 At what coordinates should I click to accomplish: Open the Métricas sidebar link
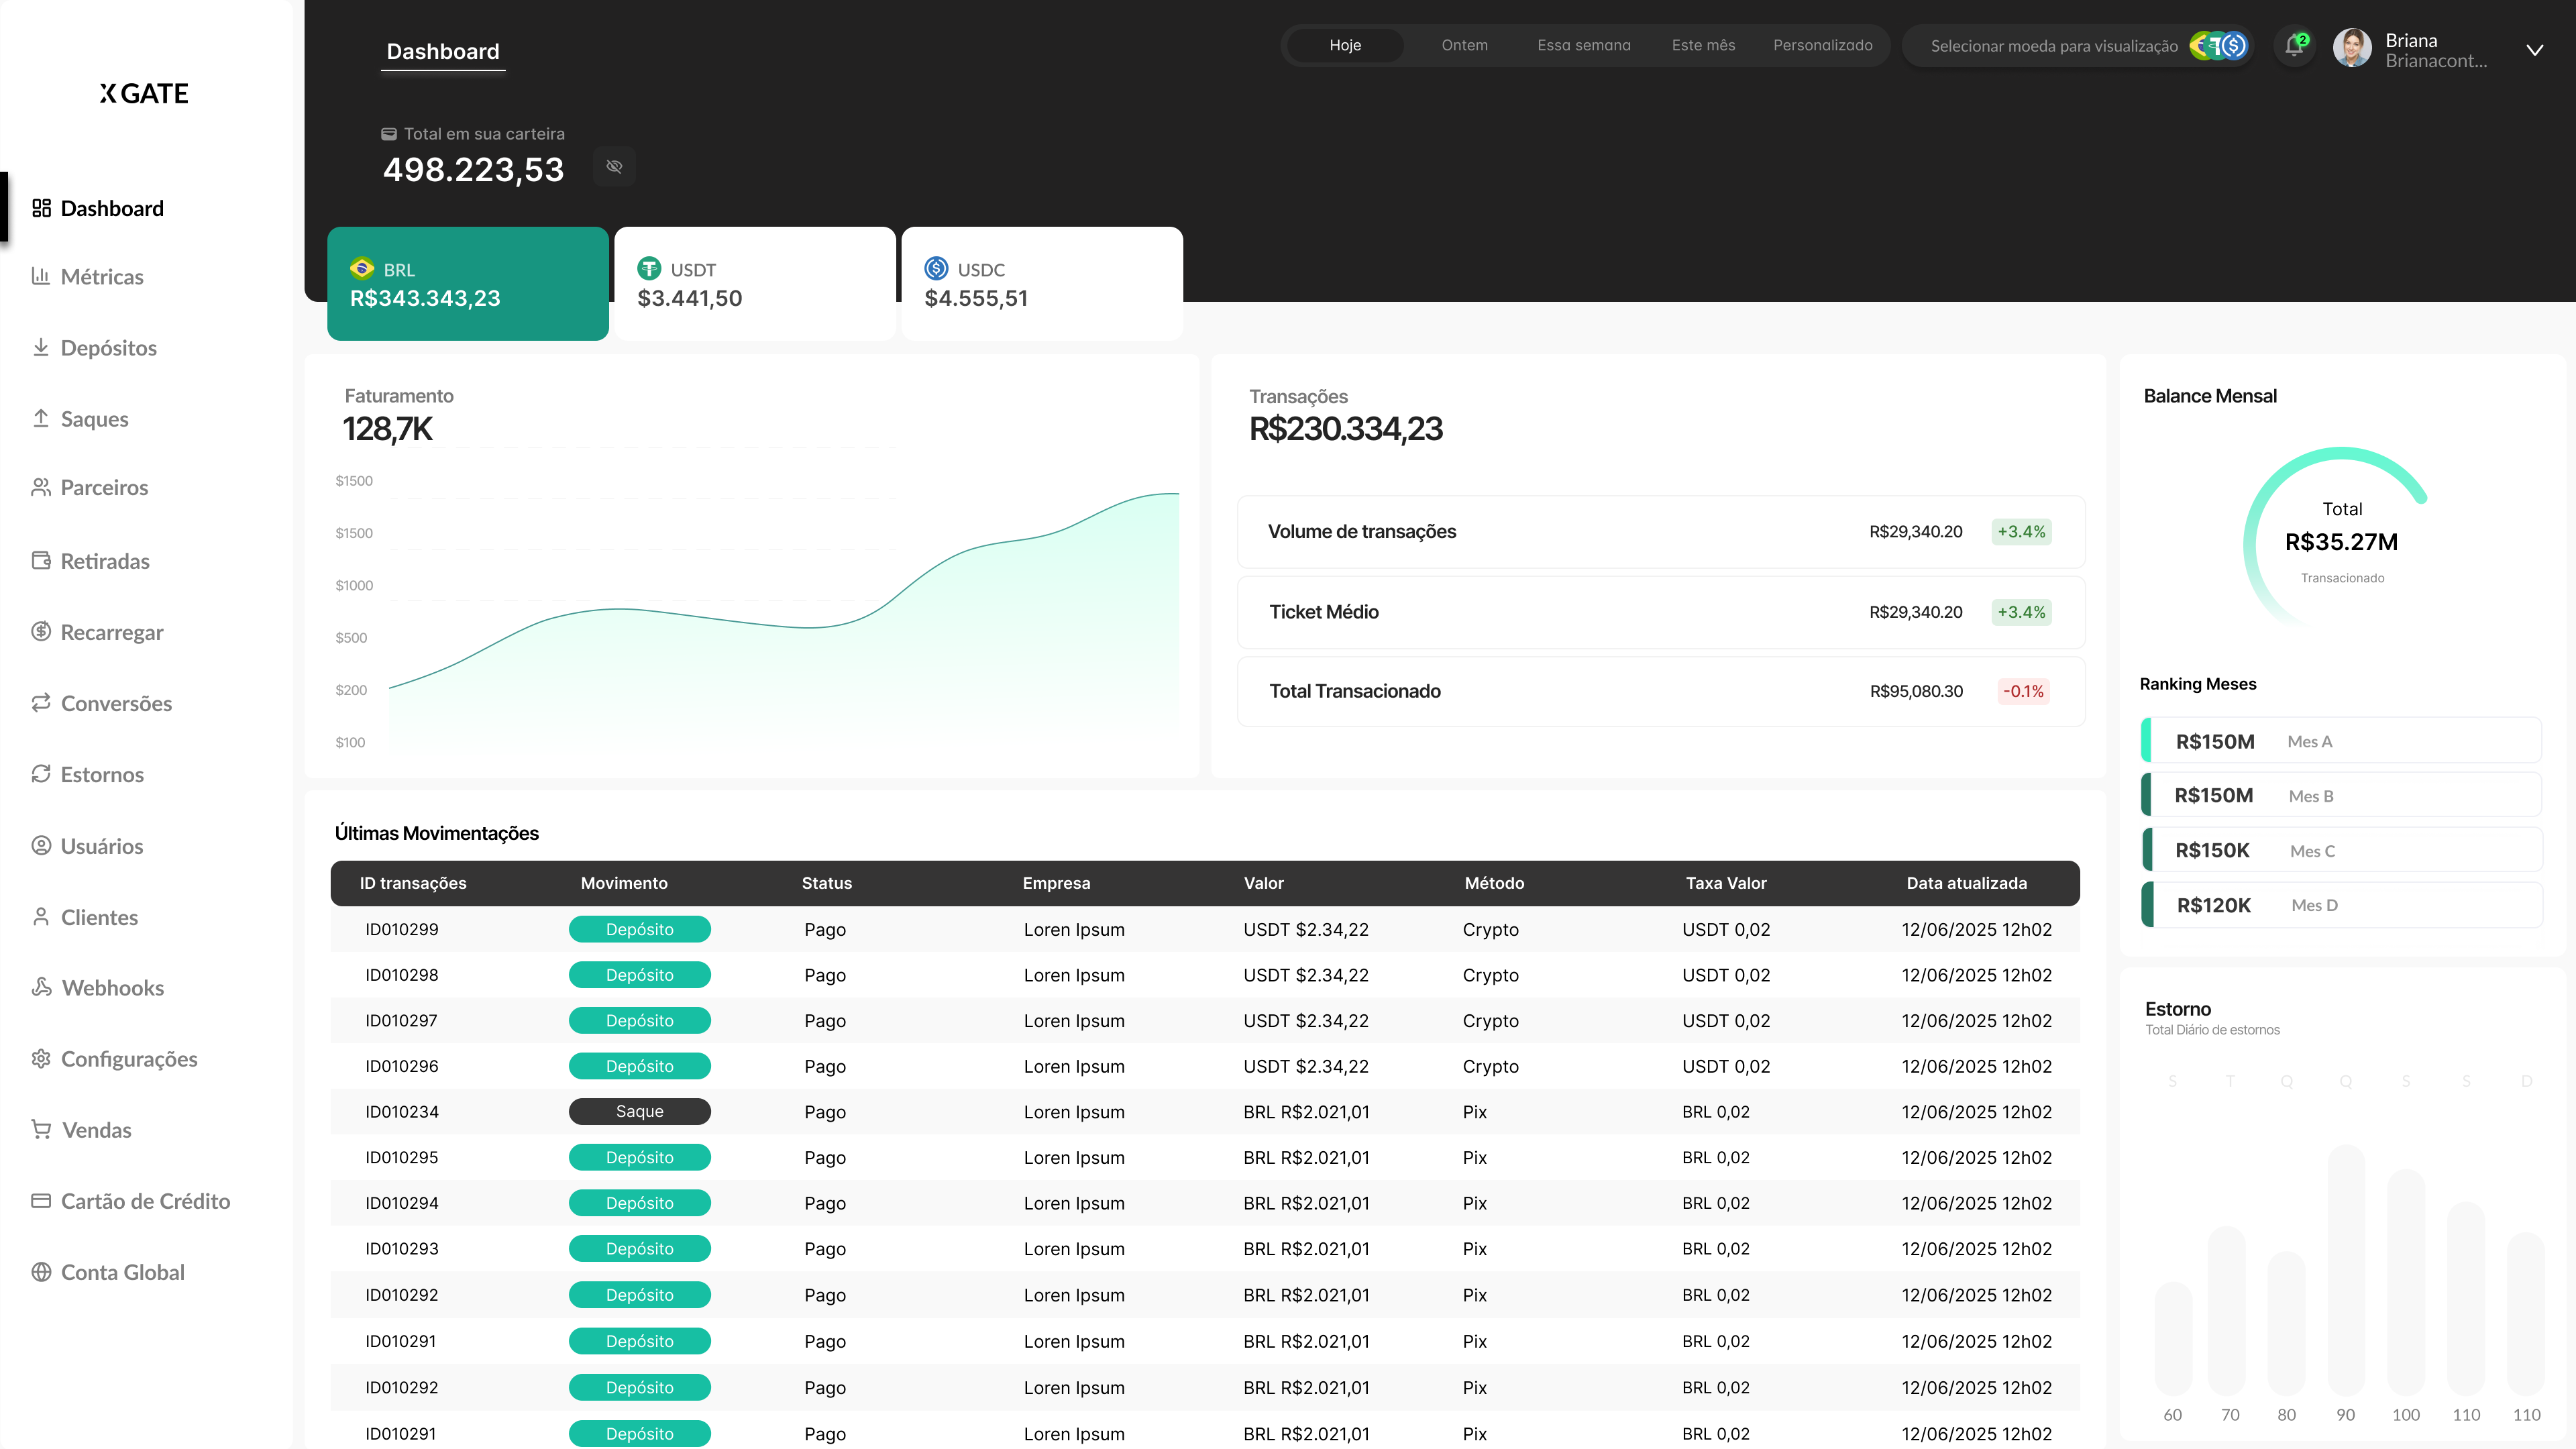102,277
